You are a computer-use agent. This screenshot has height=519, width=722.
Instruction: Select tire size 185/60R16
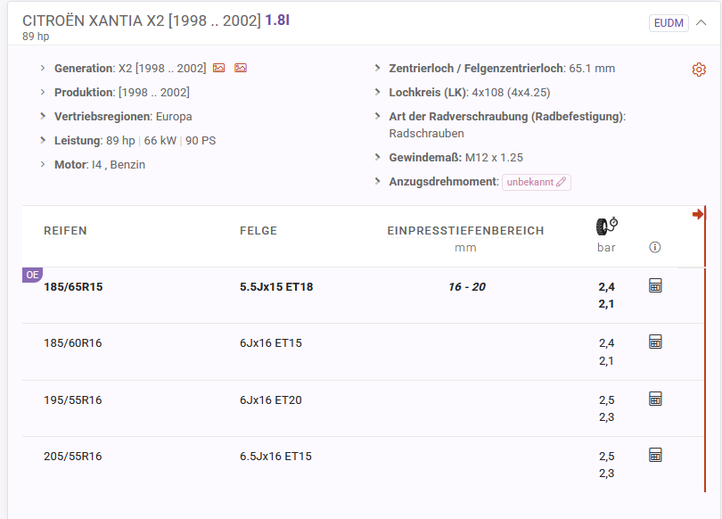point(73,343)
